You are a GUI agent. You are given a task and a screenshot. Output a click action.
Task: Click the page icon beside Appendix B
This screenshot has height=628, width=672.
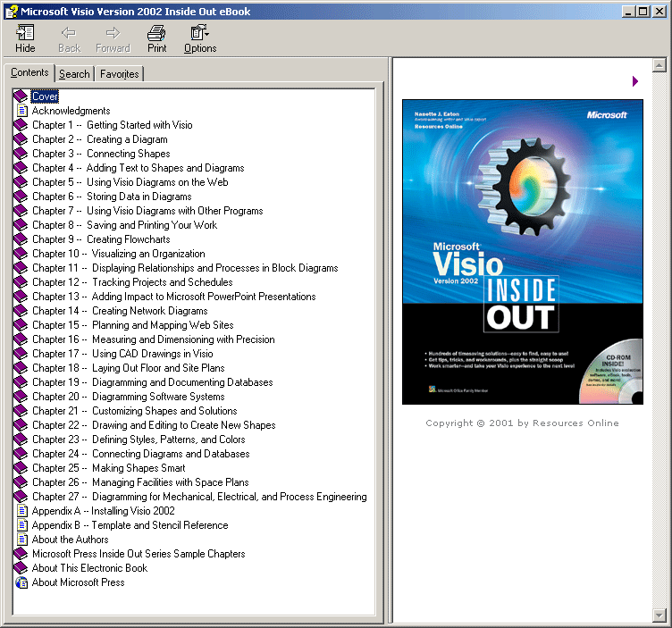tap(21, 524)
